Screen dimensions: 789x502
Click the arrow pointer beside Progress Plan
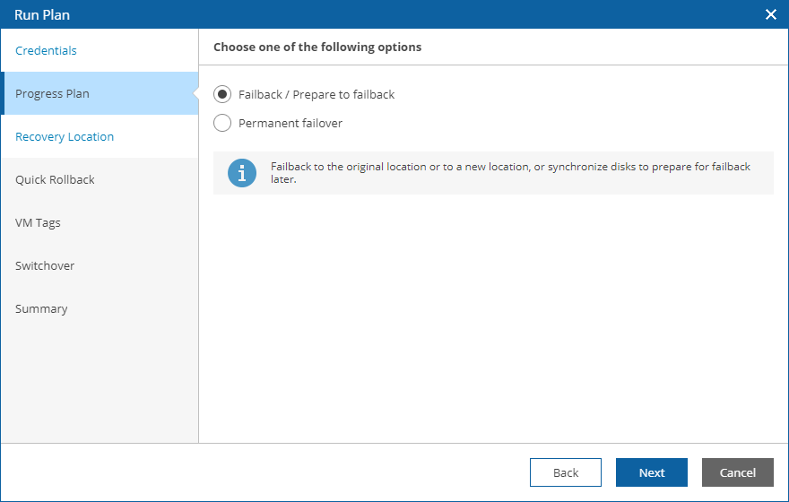click(x=194, y=93)
